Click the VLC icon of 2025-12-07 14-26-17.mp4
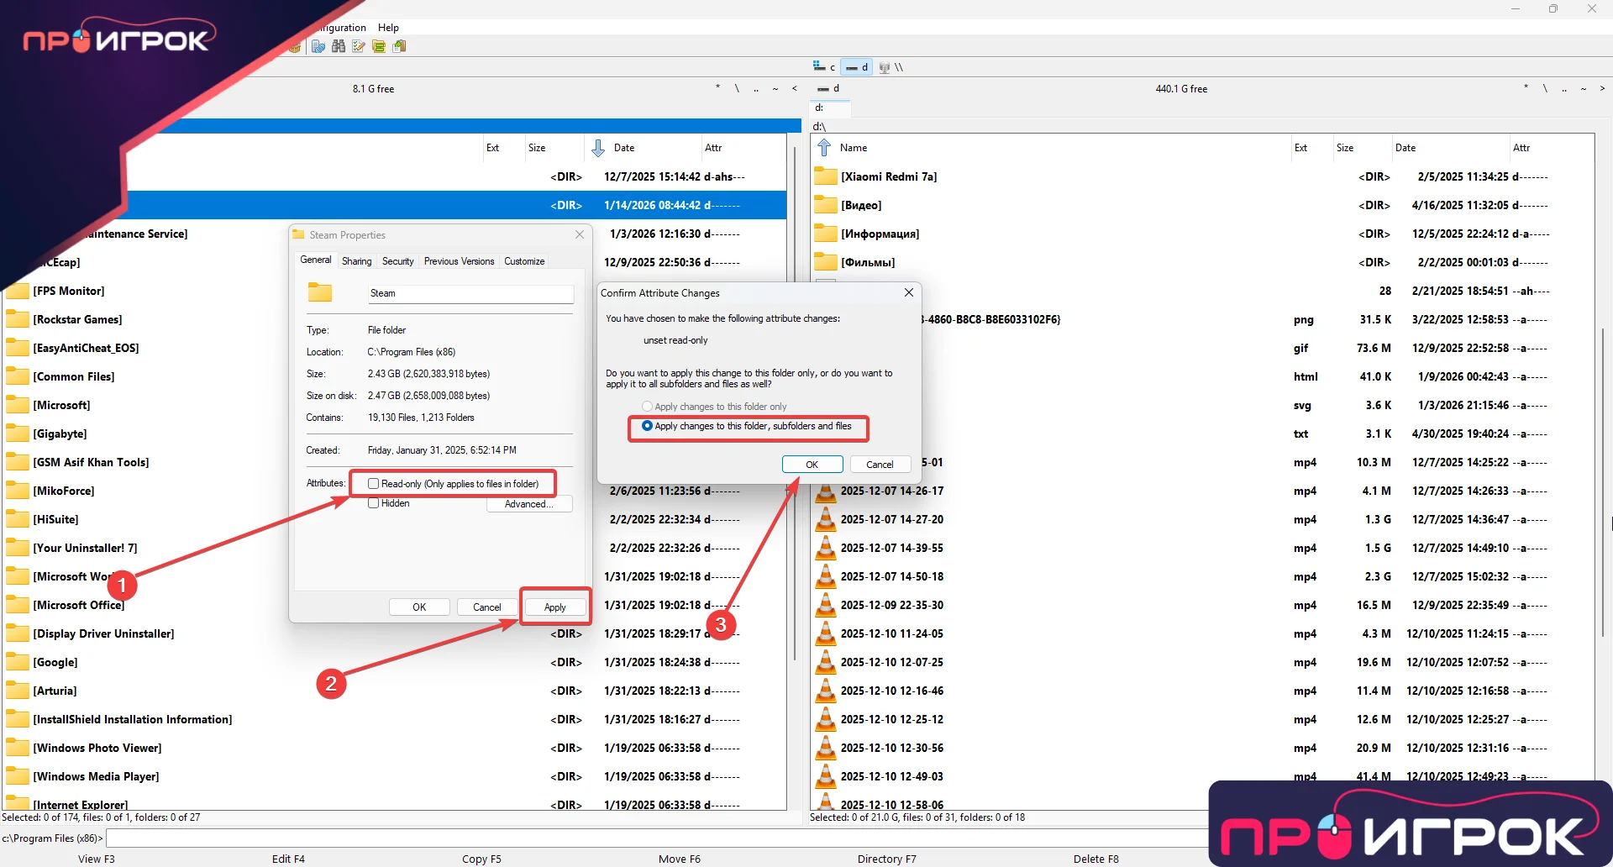1613x867 pixels. 827,491
